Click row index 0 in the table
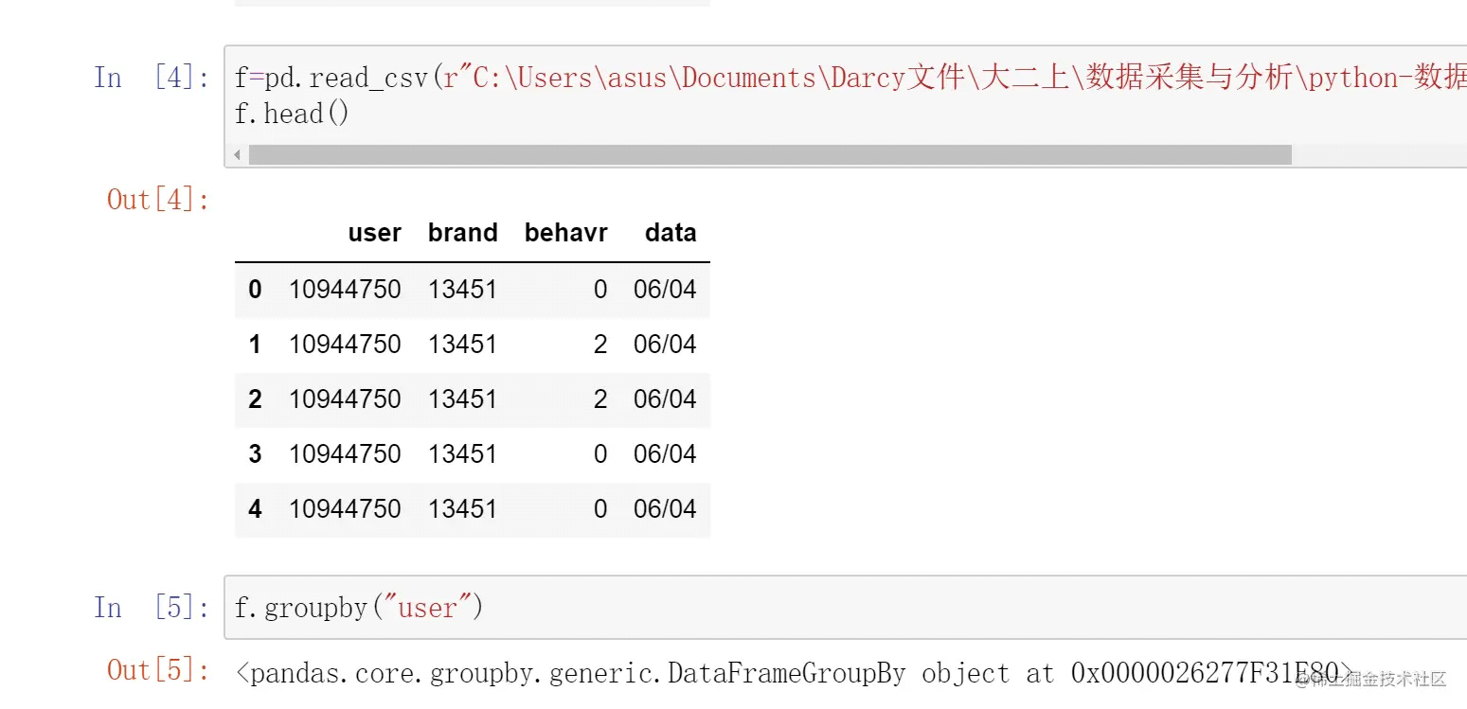The image size is (1467, 709). (x=255, y=290)
